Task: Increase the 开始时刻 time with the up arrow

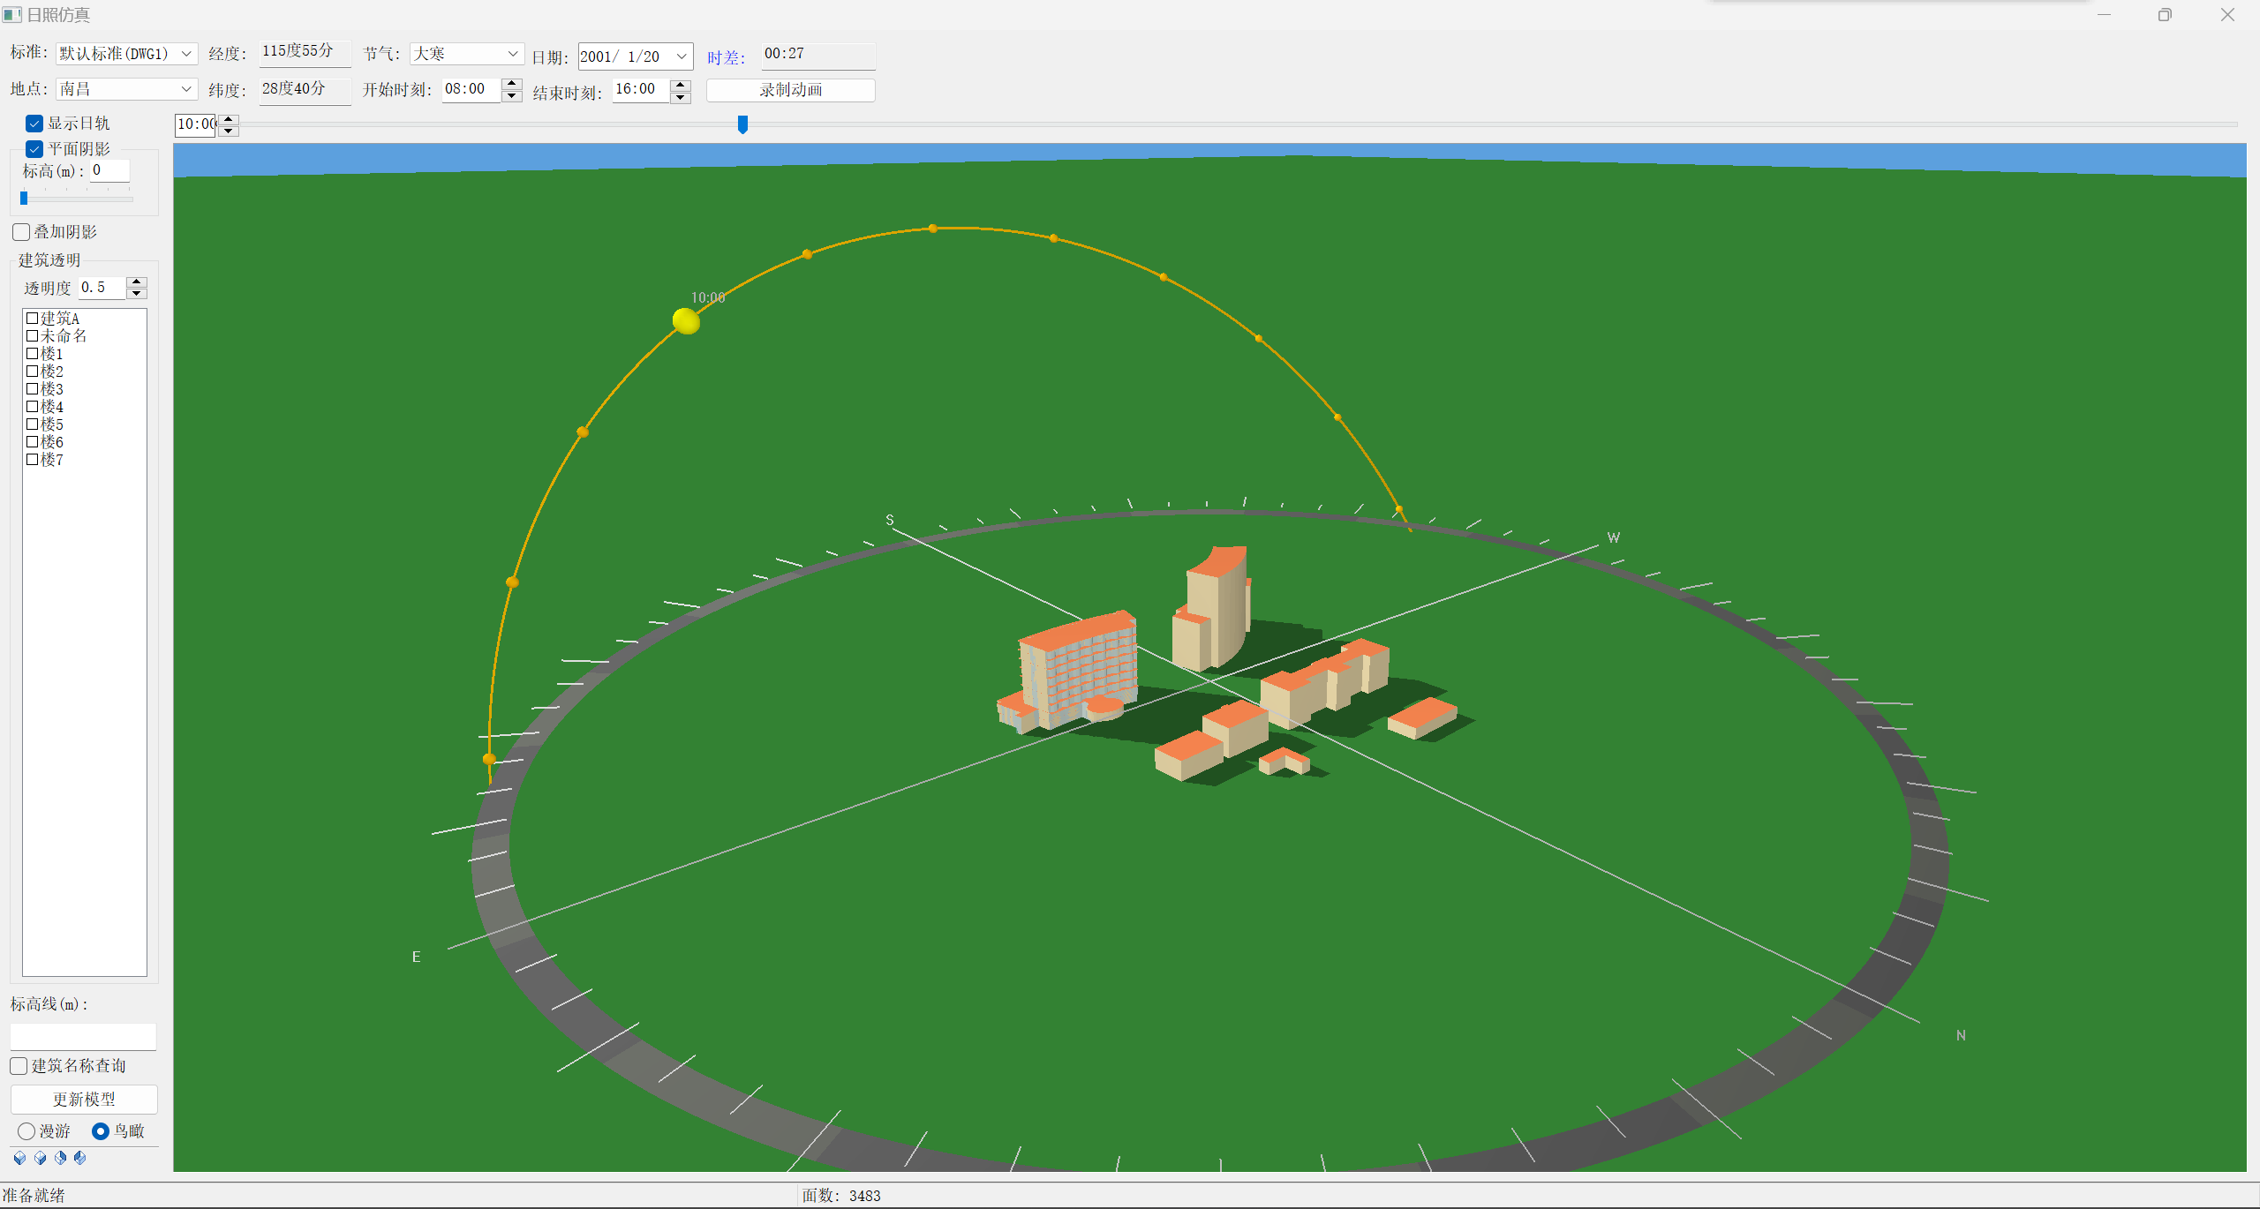Action: coord(512,84)
